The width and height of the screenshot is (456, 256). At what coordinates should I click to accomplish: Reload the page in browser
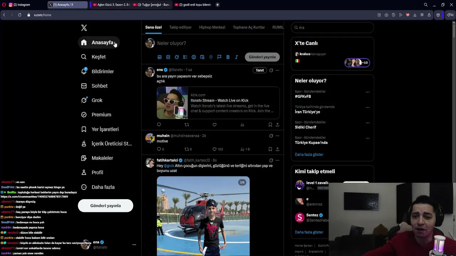click(x=20, y=15)
